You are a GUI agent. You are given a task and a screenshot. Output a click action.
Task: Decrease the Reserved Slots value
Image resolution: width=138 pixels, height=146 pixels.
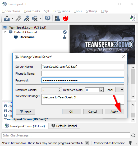(x=101, y=91)
